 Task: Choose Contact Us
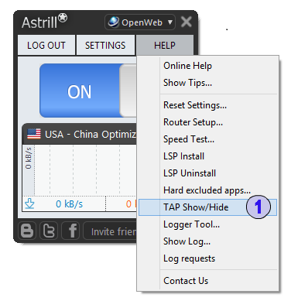pos(186,281)
